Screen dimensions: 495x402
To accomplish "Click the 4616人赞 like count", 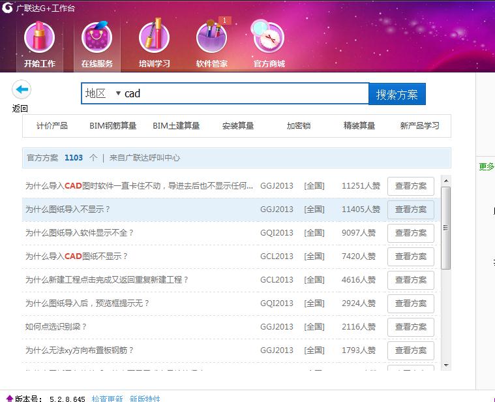I will pyautogui.click(x=359, y=279).
